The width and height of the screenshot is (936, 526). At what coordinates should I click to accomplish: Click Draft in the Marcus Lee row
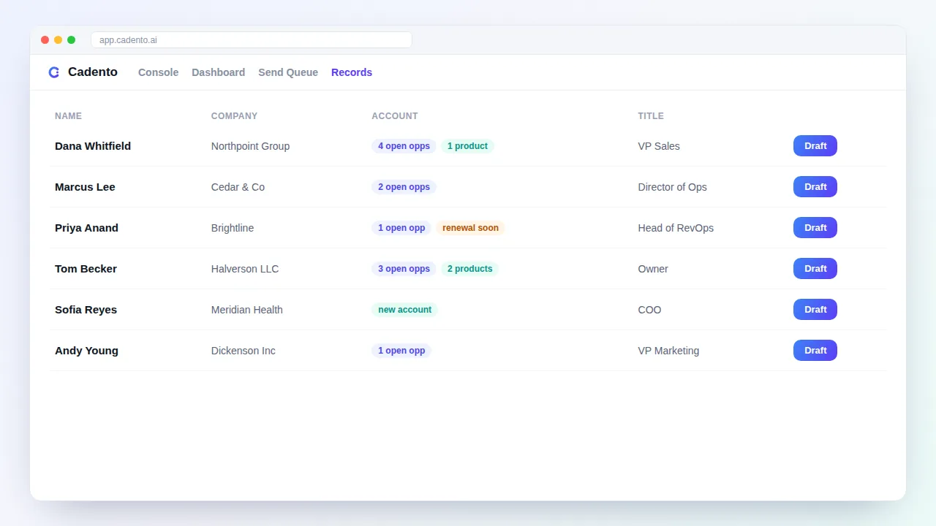coord(815,187)
